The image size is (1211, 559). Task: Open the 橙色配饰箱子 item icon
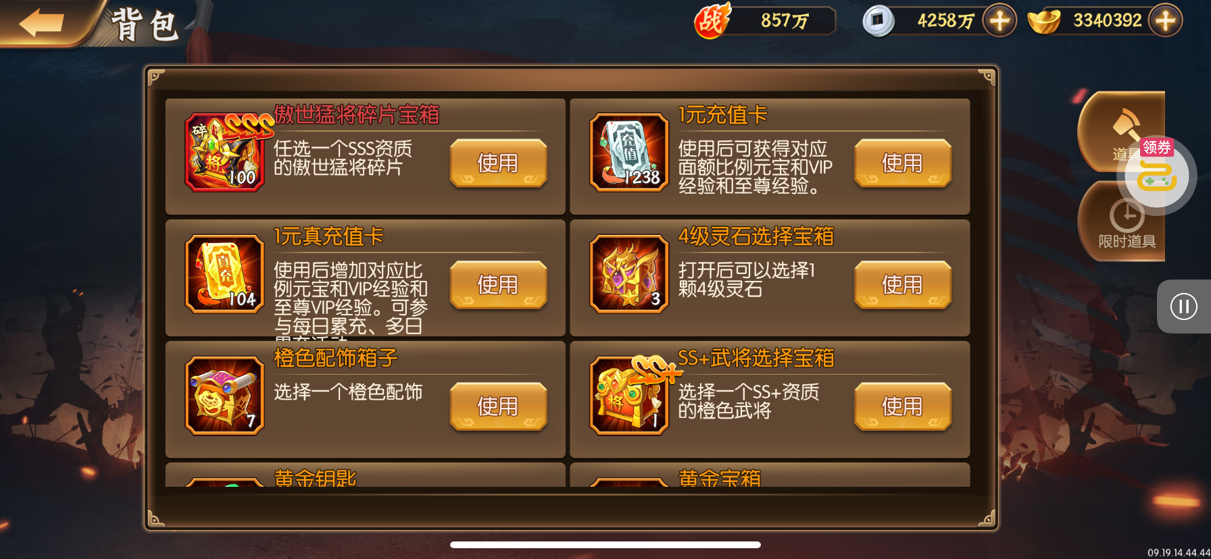224,396
